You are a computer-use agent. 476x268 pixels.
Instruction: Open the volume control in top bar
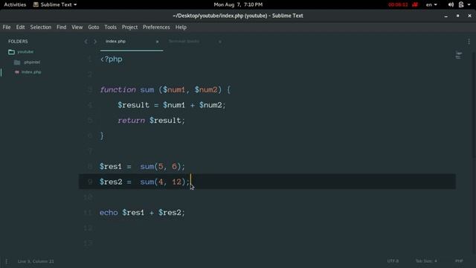click(x=451, y=4)
